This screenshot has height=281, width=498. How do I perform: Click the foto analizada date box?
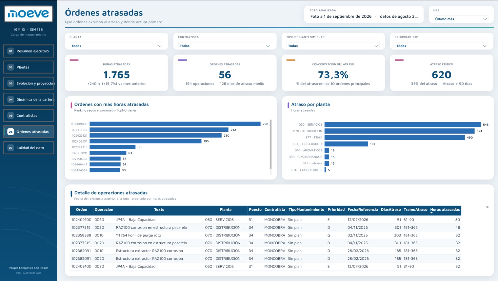point(364,14)
